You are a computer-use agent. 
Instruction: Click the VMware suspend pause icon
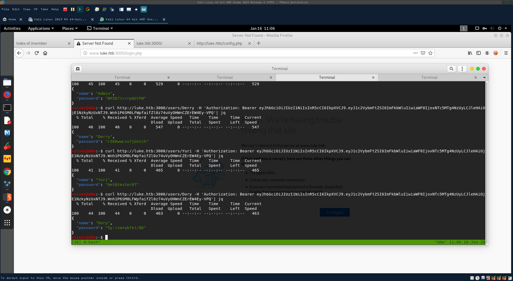[72, 9]
